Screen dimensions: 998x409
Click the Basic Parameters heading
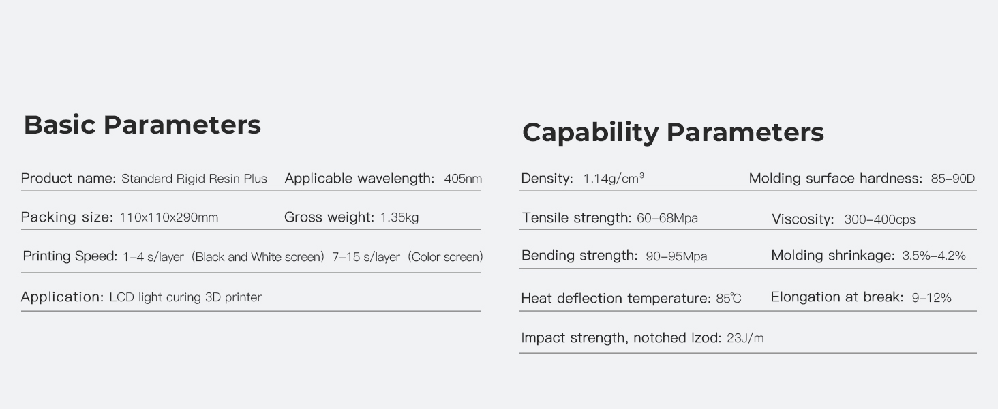tap(142, 125)
